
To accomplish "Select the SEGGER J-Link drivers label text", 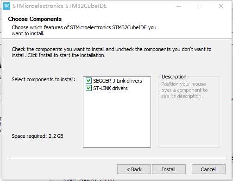I will click(x=118, y=81).
